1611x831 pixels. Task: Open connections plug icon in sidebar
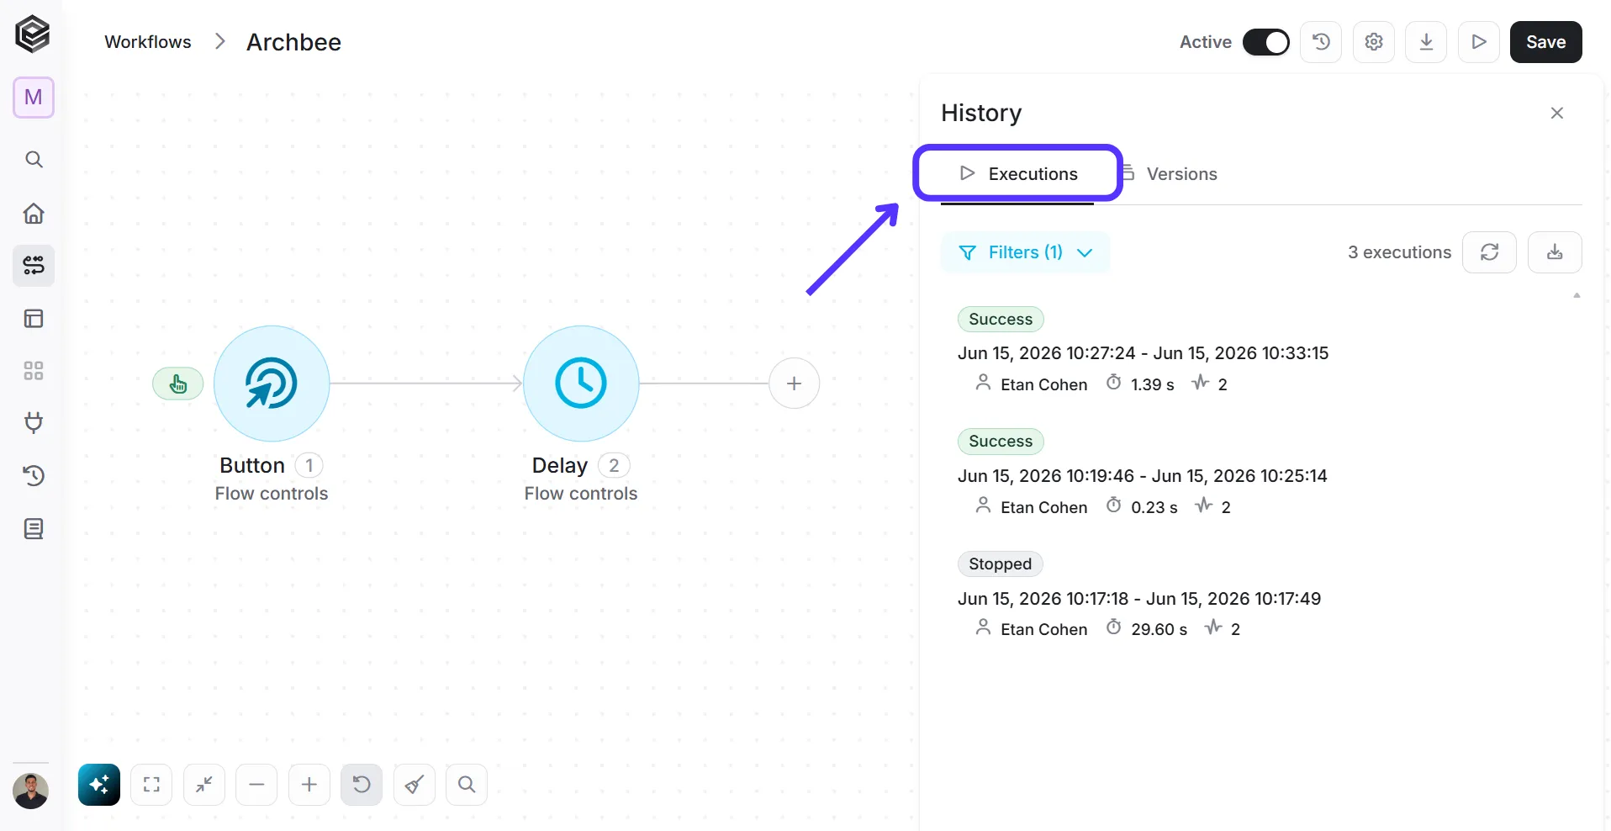[34, 423]
